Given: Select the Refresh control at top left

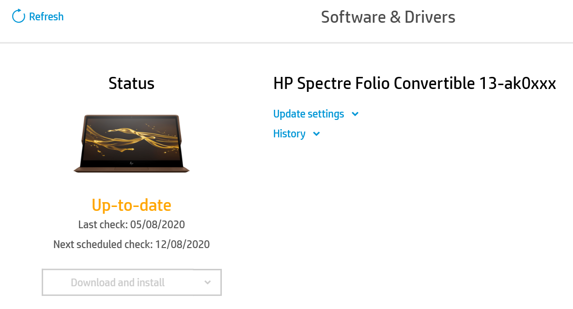Looking at the screenshot, I should pyautogui.click(x=37, y=16).
